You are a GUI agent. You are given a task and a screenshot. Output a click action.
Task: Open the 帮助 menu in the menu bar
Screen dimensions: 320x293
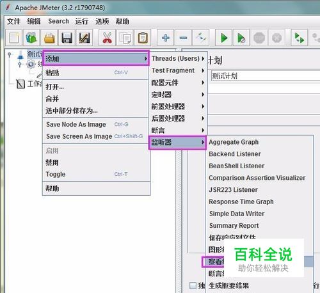[x=122, y=21]
